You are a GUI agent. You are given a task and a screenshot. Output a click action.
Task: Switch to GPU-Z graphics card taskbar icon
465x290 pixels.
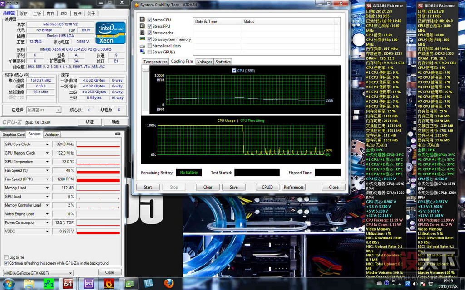coord(129,284)
